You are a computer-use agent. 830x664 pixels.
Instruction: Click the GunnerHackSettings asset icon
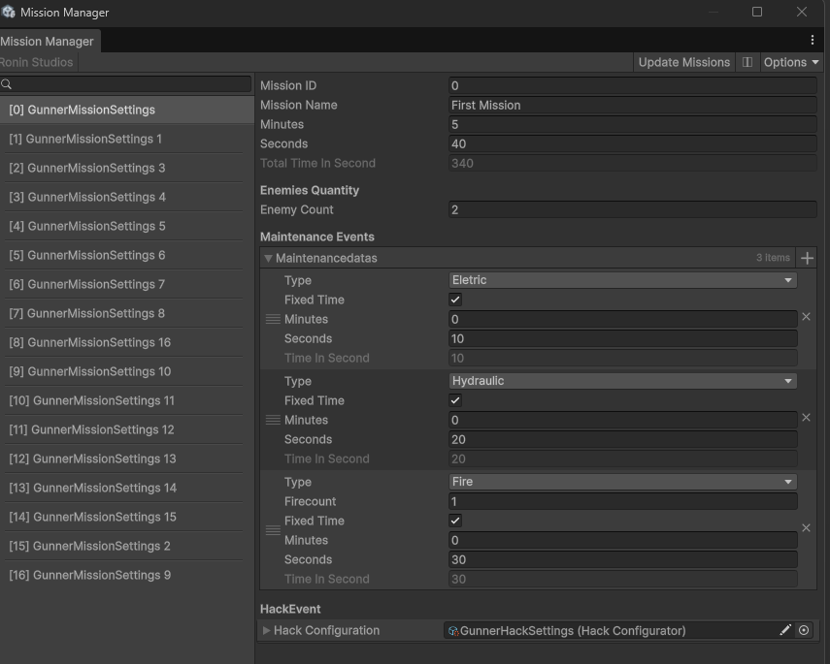[x=453, y=631]
